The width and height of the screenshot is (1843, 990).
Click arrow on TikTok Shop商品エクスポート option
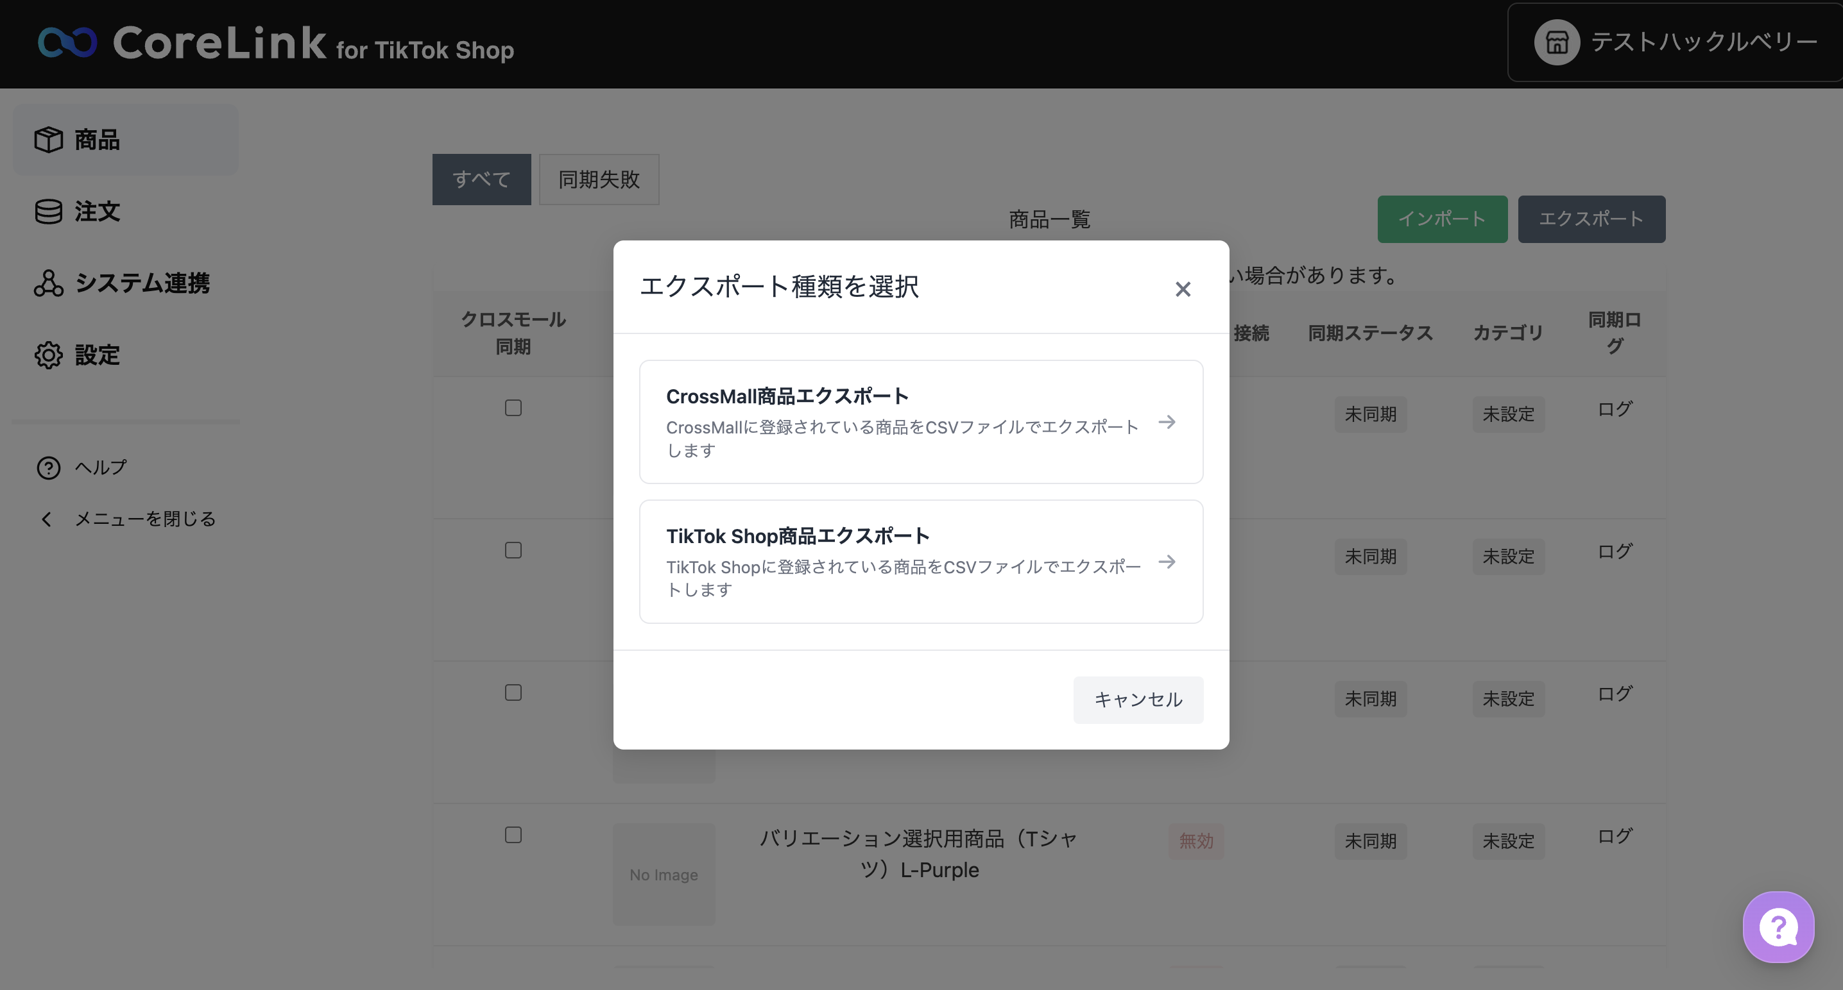tap(1167, 562)
